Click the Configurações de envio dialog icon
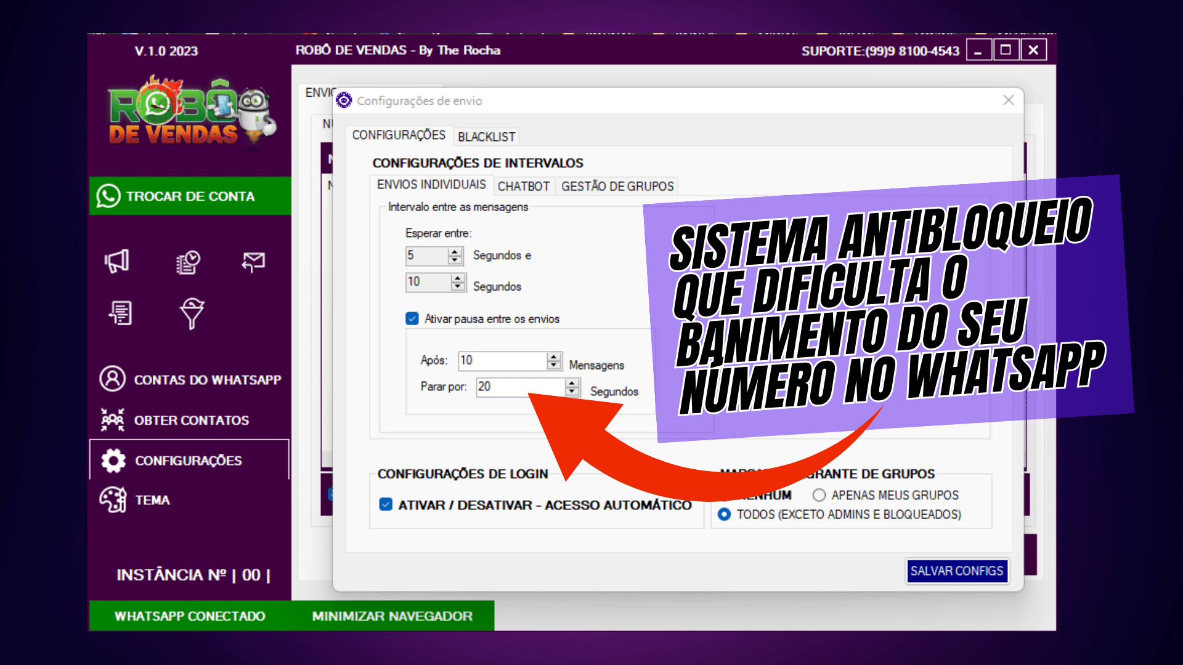The width and height of the screenshot is (1183, 665). [x=344, y=100]
